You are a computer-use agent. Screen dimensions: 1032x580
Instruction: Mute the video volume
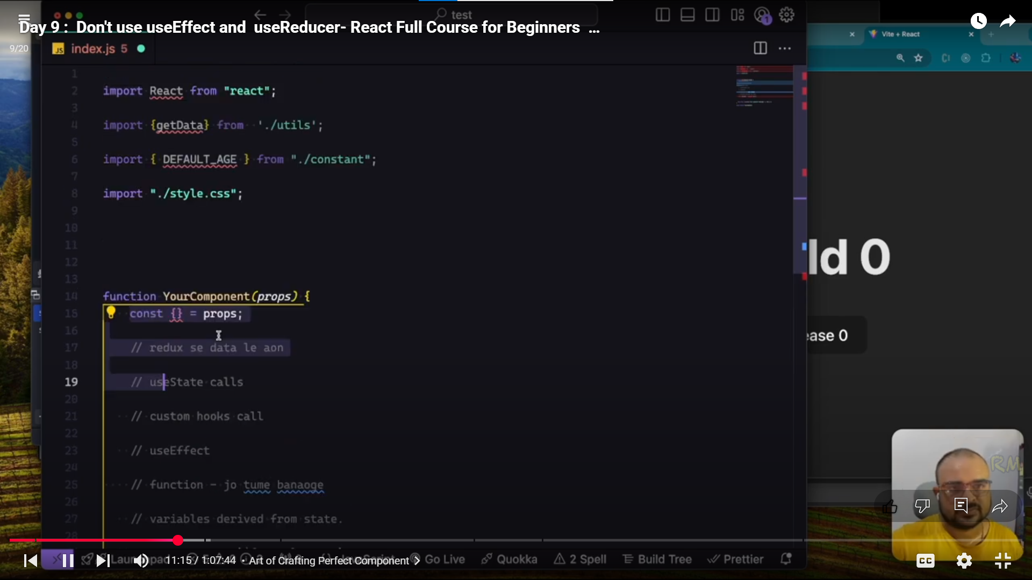pyautogui.click(x=141, y=561)
